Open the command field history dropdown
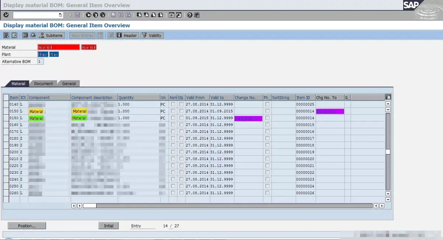The height and width of the screenshot is (240, 443). click(x=61, y=15)
